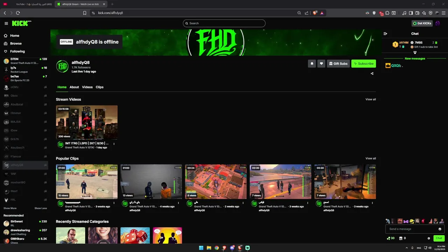Switch to the YouTube tab
The height and width of the screenshot is (252, 448).
click(28, 4)
